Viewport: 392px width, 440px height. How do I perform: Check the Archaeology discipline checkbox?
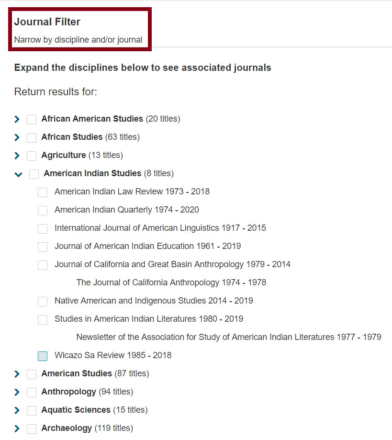click(32, 429)
